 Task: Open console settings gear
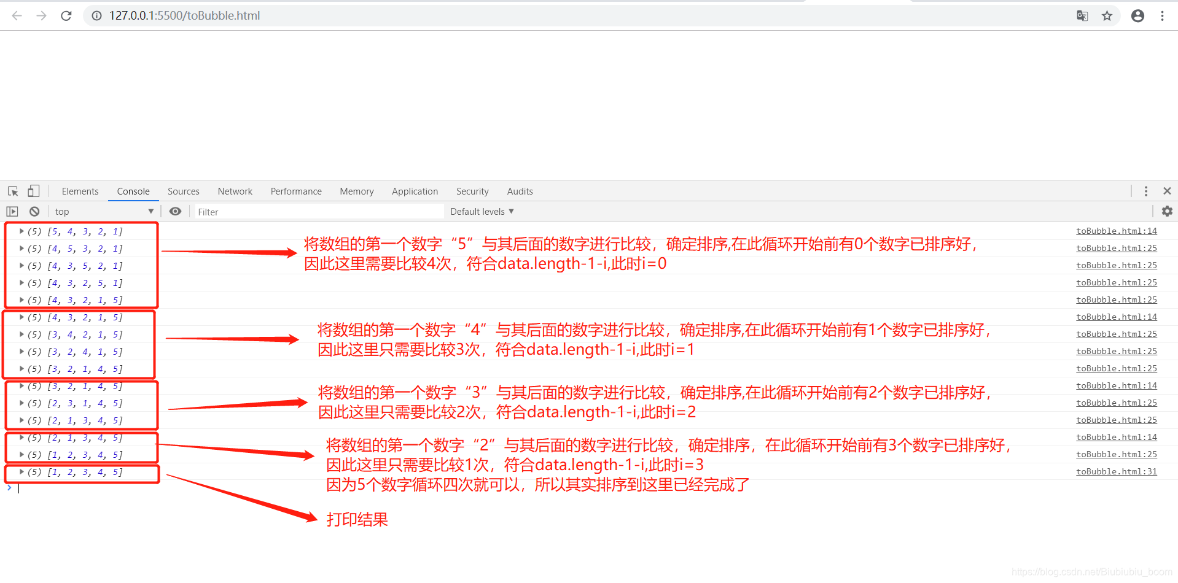pyautogui.click(x=1167, y=211)
